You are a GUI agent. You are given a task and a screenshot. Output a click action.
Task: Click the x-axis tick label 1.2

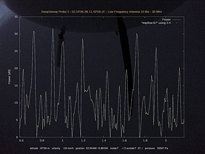tap(83, 141)
